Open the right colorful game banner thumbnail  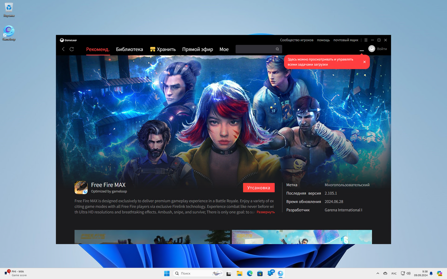[302, 237]
